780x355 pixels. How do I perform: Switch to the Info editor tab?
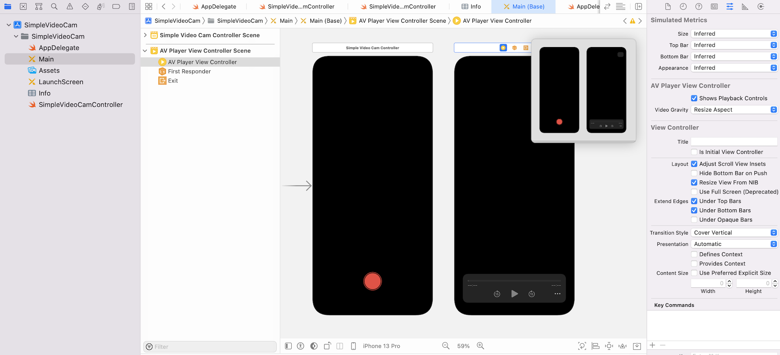[x=471, y=6]
